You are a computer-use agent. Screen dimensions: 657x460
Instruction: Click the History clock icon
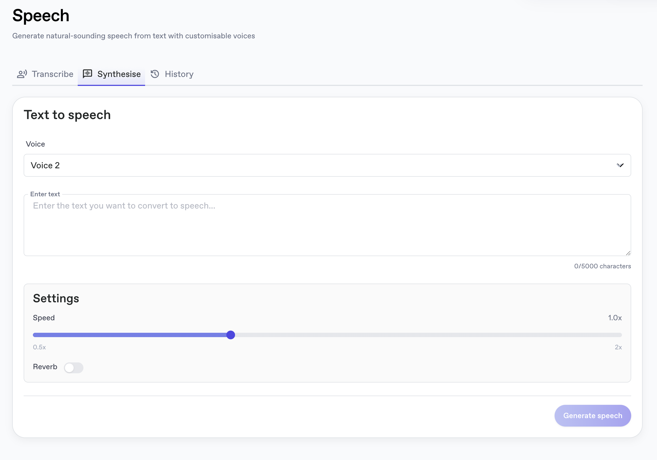click(x=155, y=74)
